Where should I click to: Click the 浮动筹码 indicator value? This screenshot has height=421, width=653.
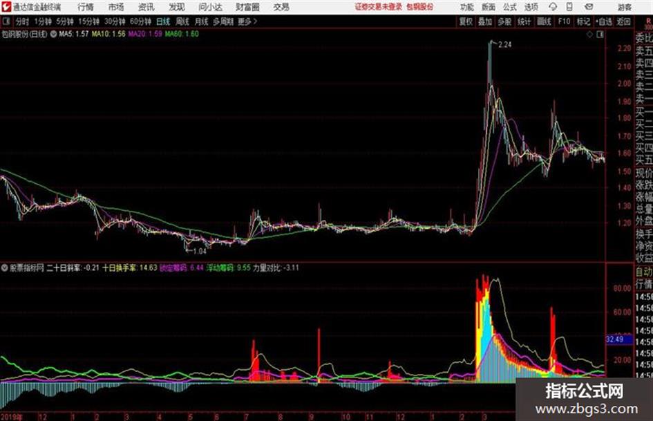(228, 268)
